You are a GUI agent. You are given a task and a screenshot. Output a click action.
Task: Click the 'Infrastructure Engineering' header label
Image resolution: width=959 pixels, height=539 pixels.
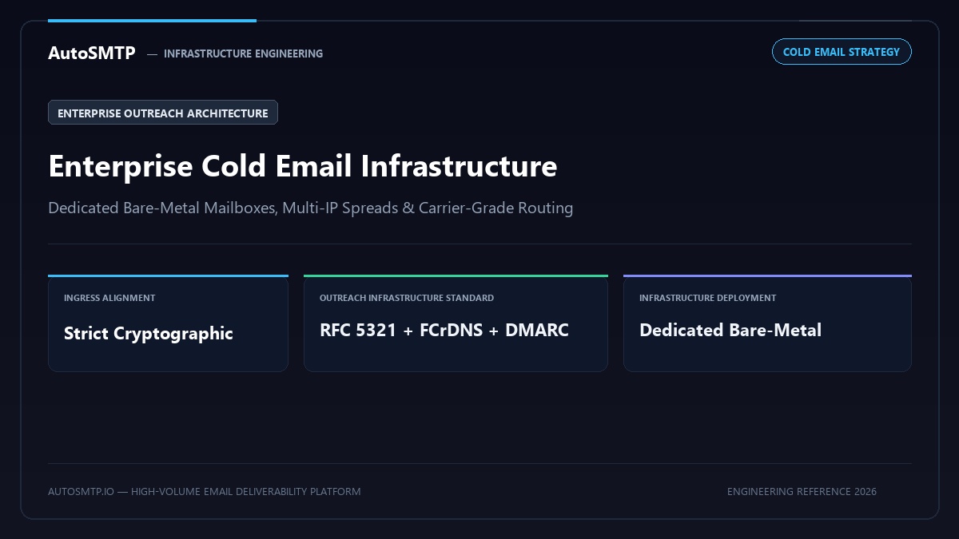pyautogui.click(x=243, y=54)
